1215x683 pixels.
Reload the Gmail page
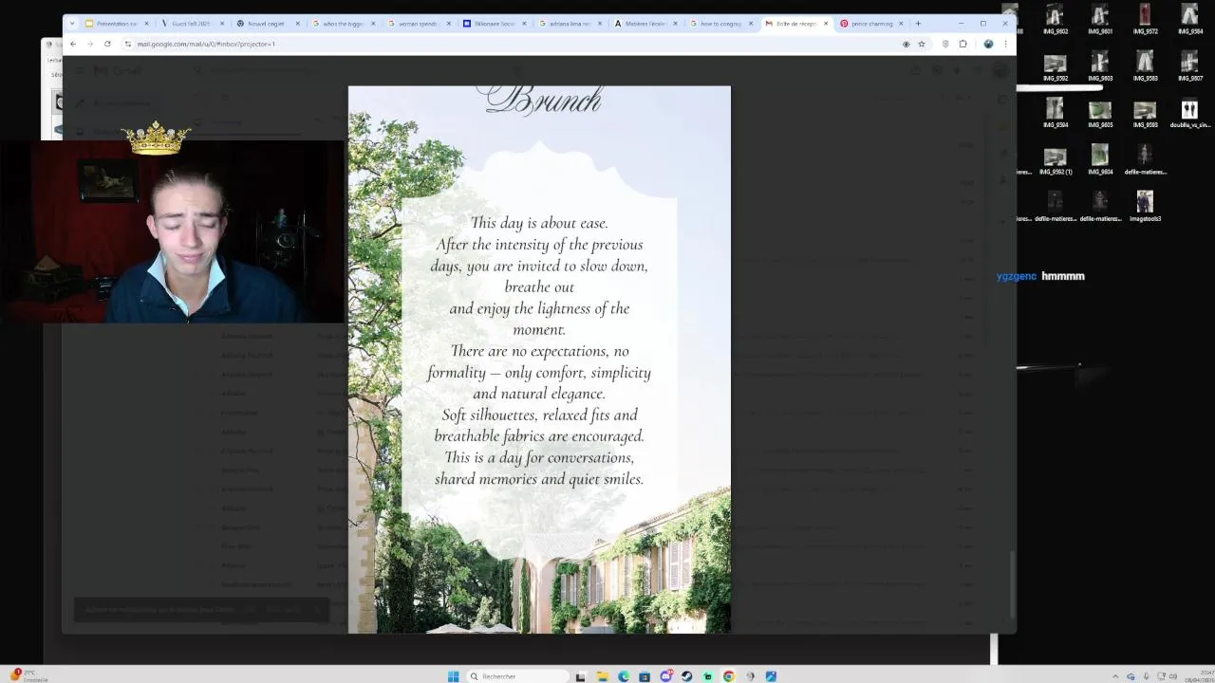107,44
